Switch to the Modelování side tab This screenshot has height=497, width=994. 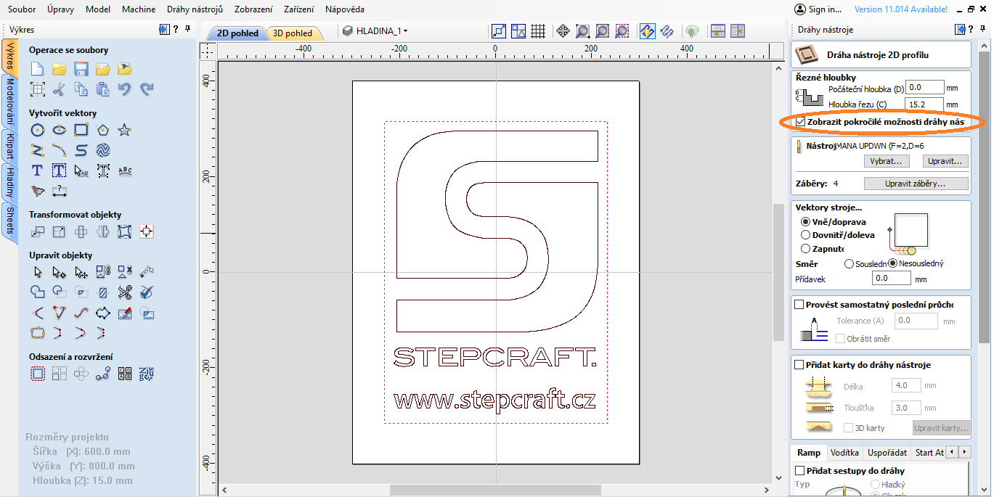(10, 102)
